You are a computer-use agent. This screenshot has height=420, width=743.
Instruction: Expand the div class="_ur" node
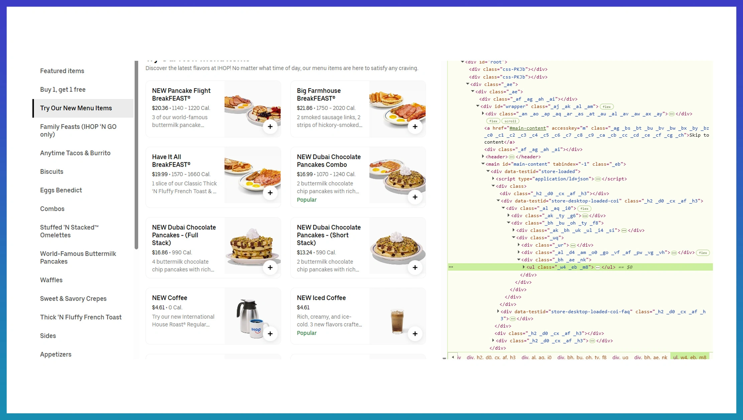tap(519, 245)
